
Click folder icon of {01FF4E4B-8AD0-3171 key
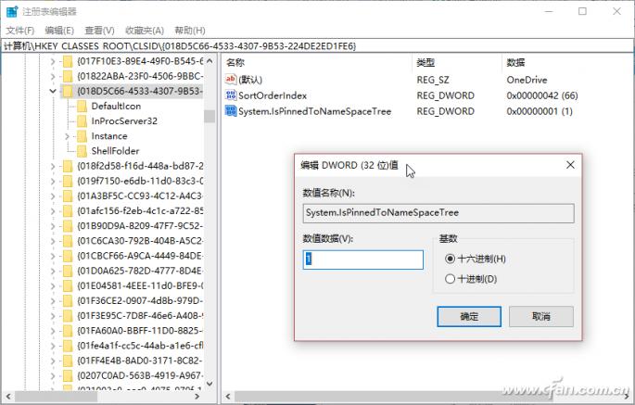tap(68, 361)
